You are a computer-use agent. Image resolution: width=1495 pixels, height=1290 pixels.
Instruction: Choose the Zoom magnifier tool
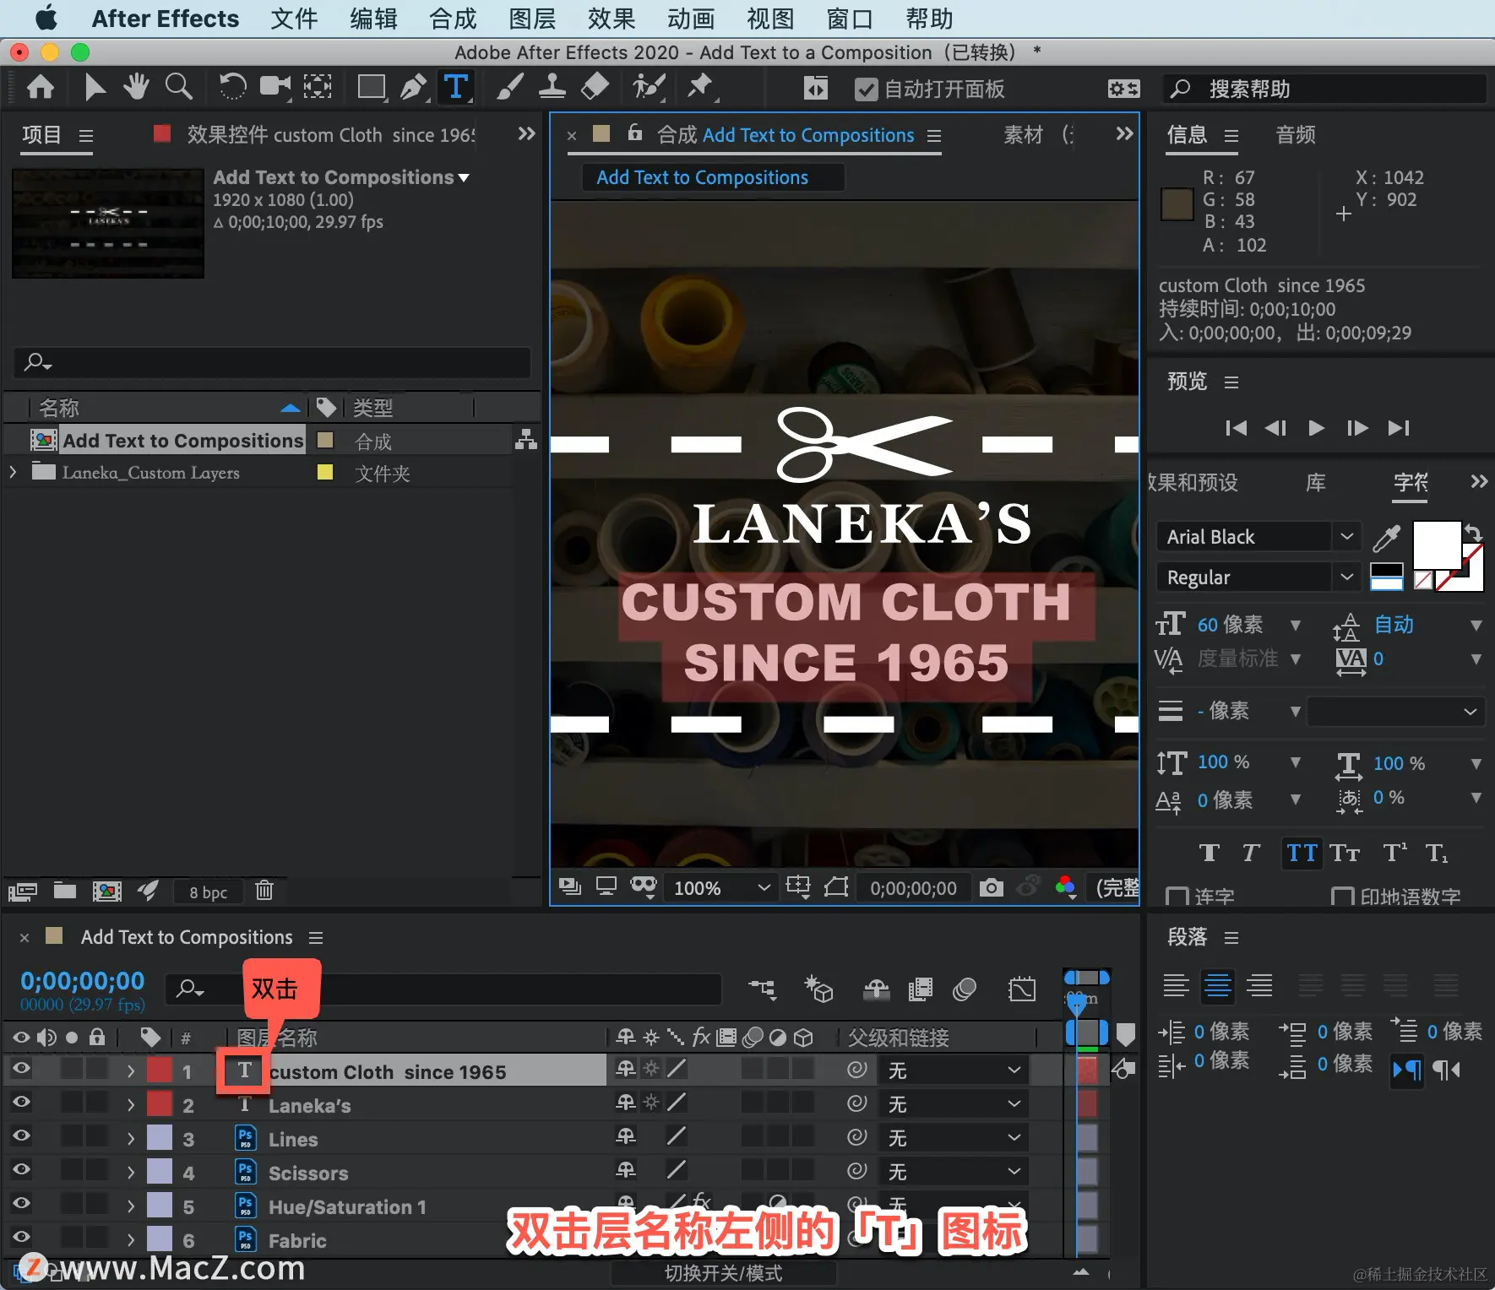click(178, 87)
